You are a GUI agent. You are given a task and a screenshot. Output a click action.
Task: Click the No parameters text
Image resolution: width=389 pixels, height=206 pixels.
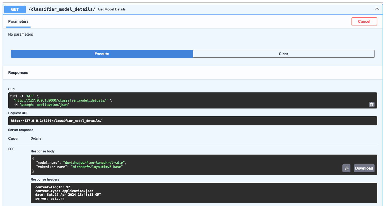coord(21,34)
